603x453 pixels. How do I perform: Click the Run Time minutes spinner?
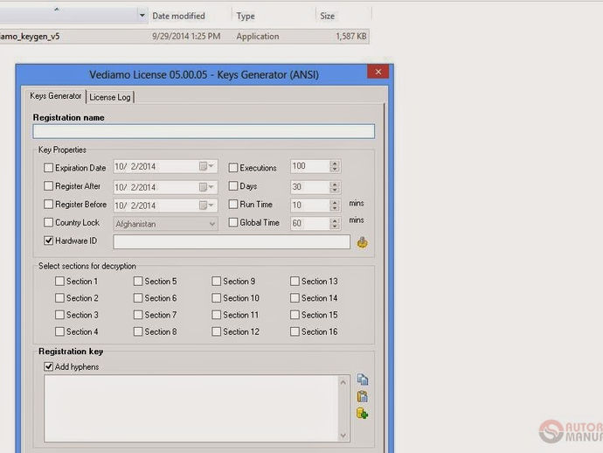coord(335,206)
